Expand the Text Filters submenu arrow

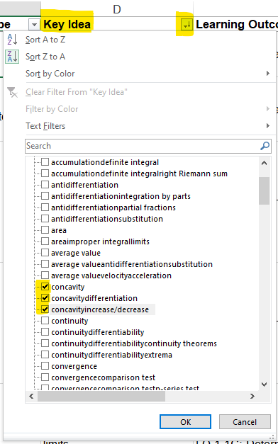(268, 126)
